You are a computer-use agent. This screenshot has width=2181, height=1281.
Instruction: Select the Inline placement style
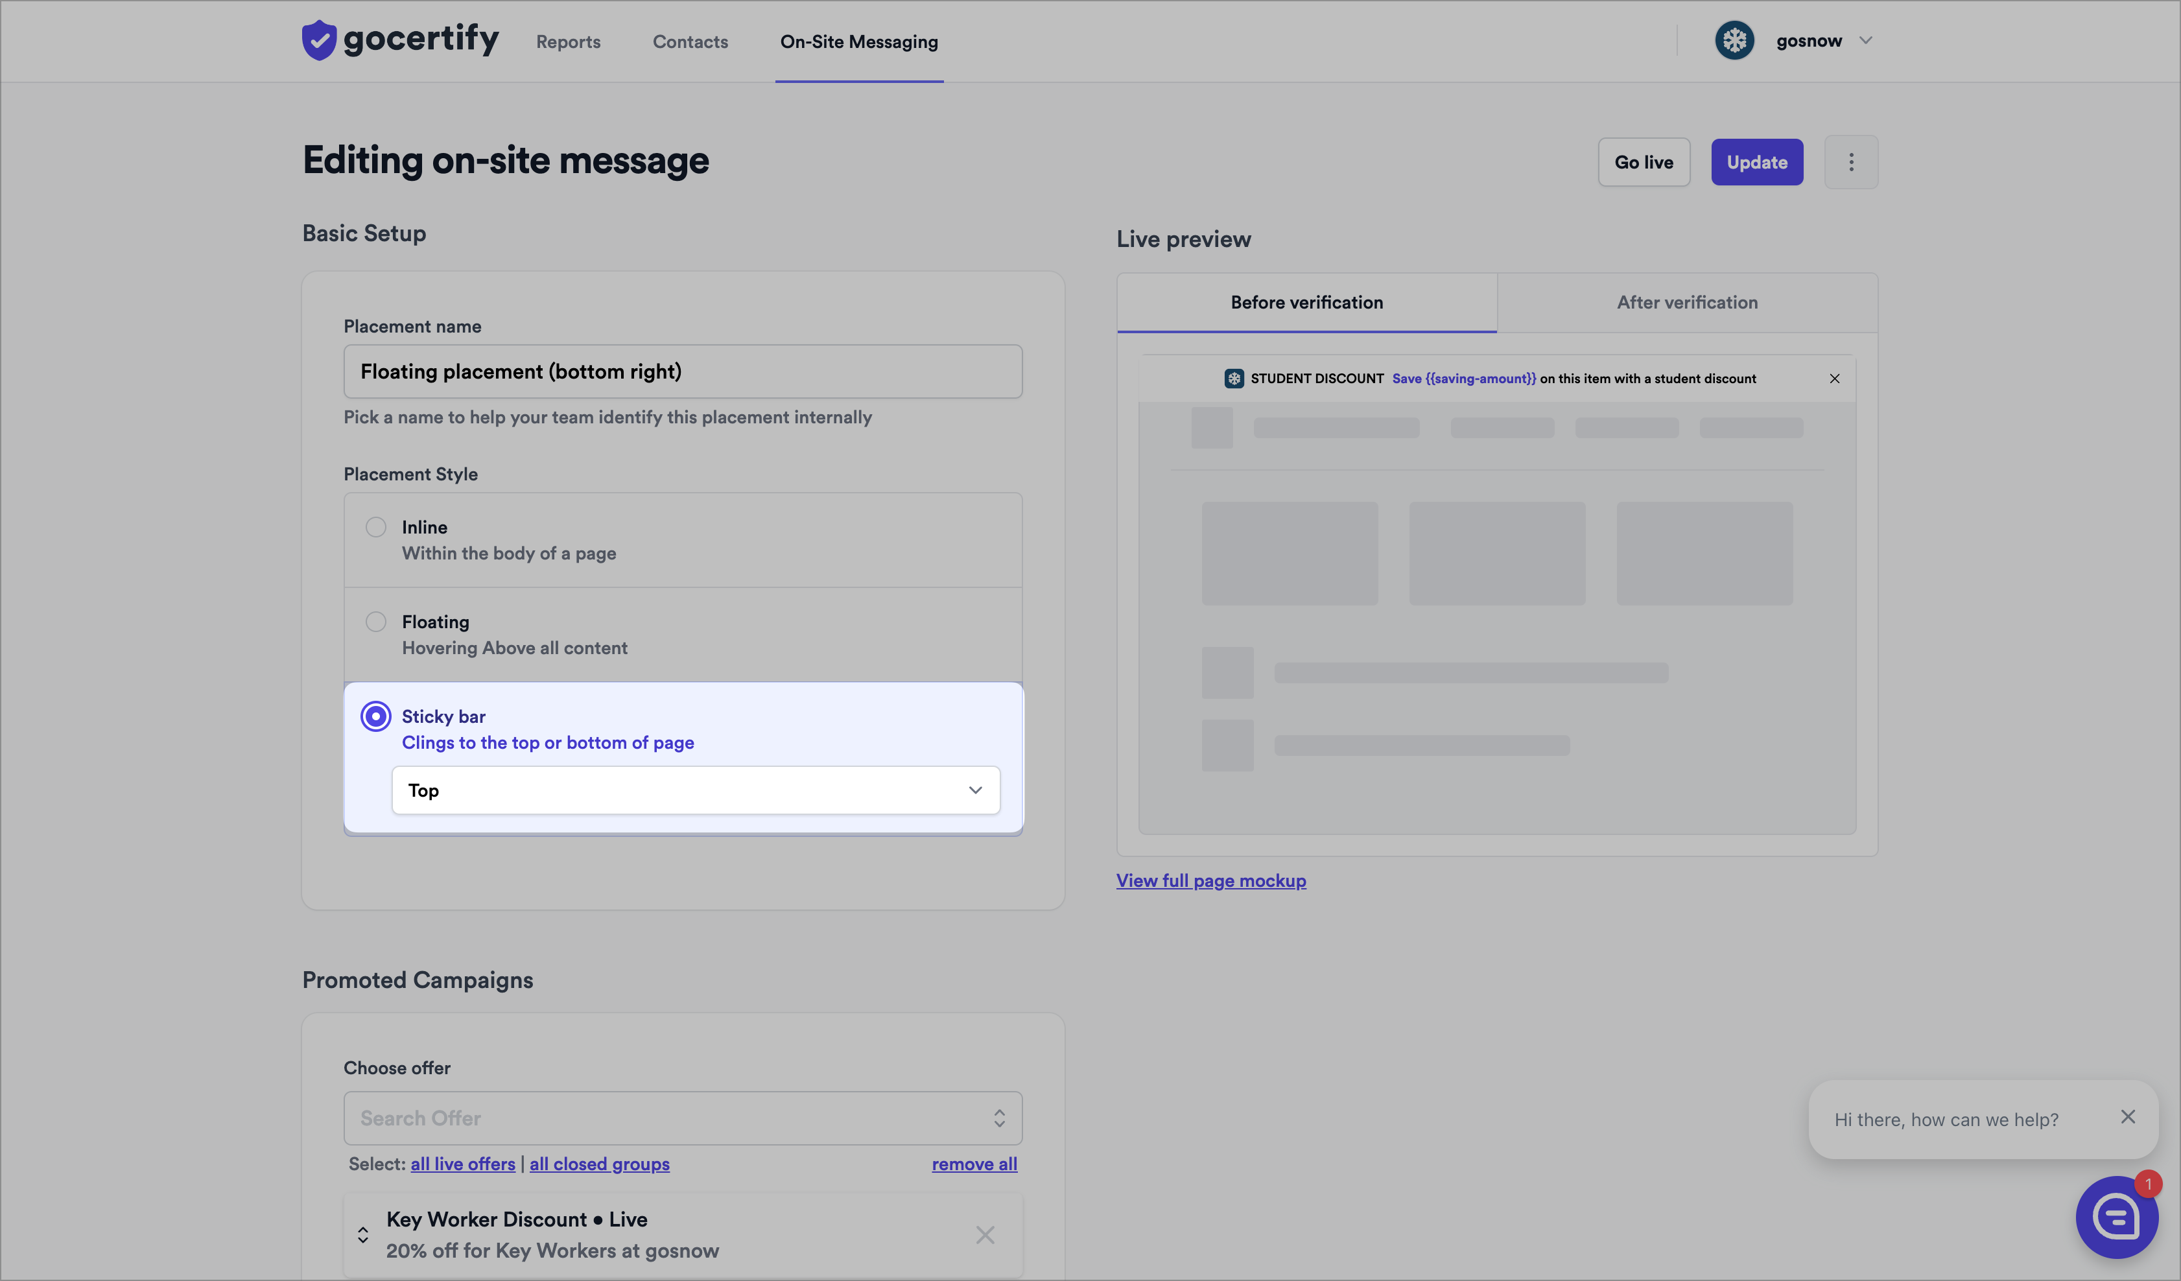click(x=375, y=527)
